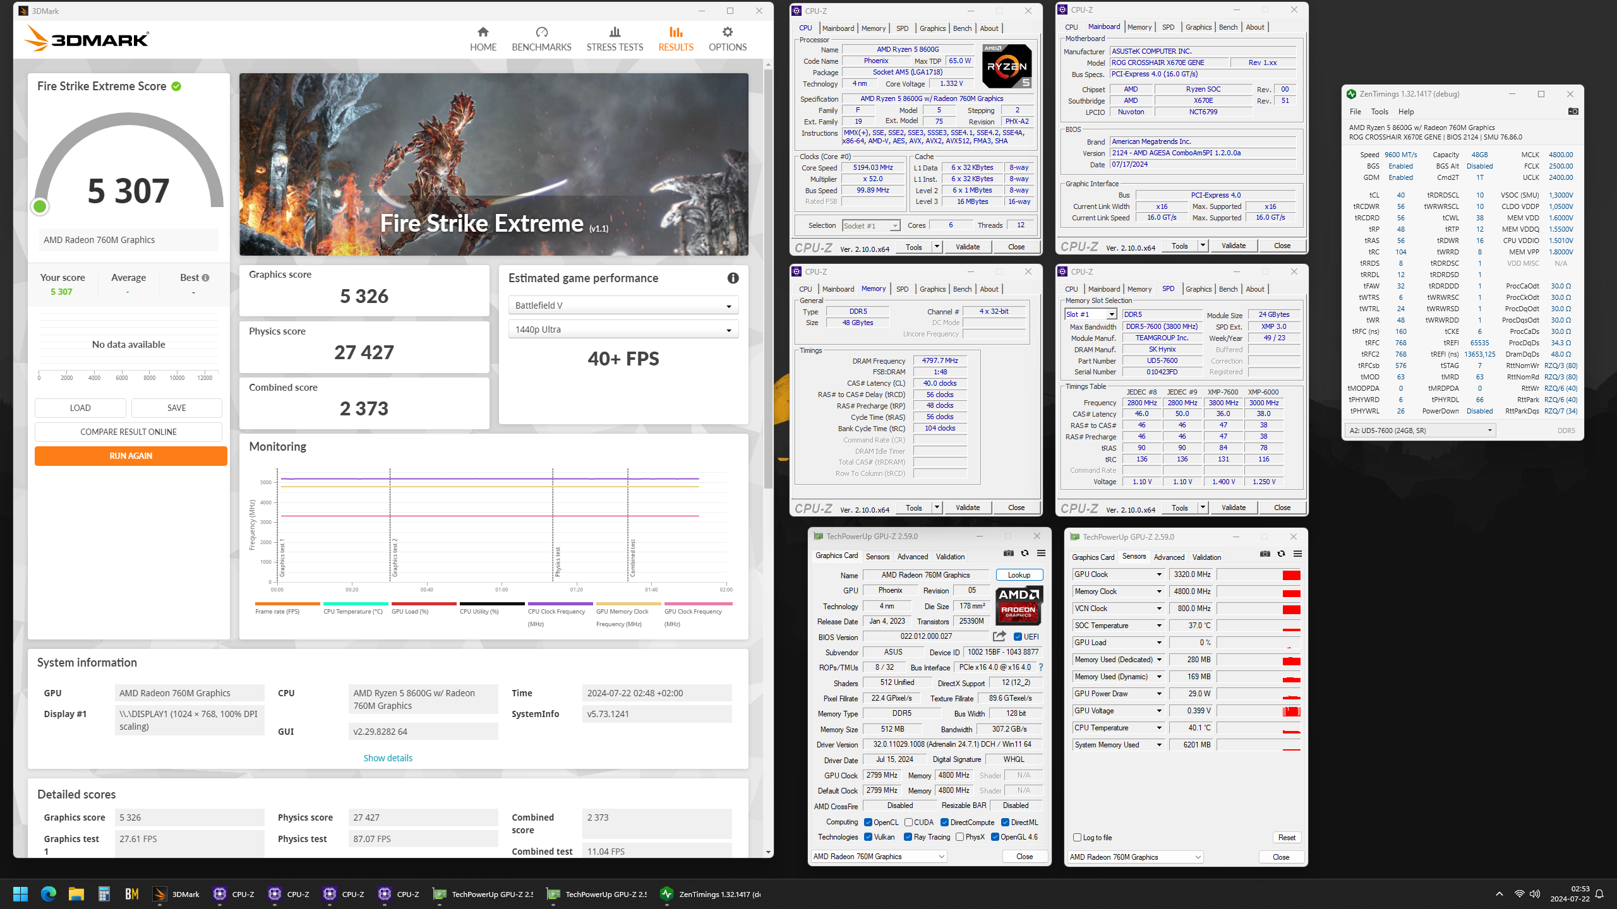Click COMPARE RESULT ONLINE button

coord(128,432)
